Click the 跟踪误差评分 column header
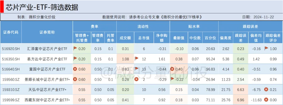Viewport: 283px width, 105px height. (x=273, y=38)
